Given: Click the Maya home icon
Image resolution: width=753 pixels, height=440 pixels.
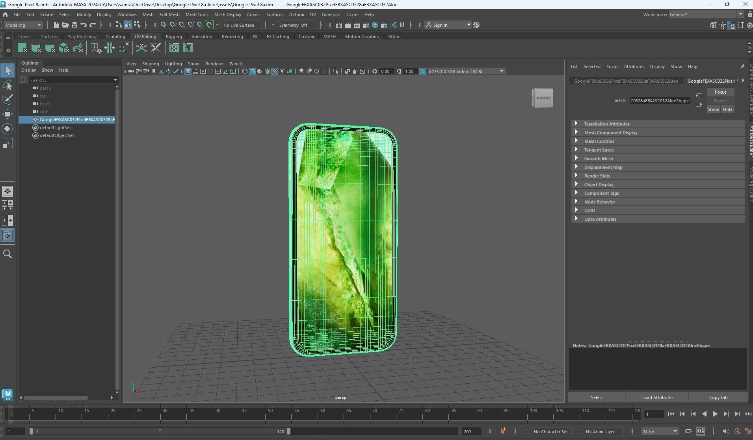Looking at the screenshot, I should tap(5, 15).
